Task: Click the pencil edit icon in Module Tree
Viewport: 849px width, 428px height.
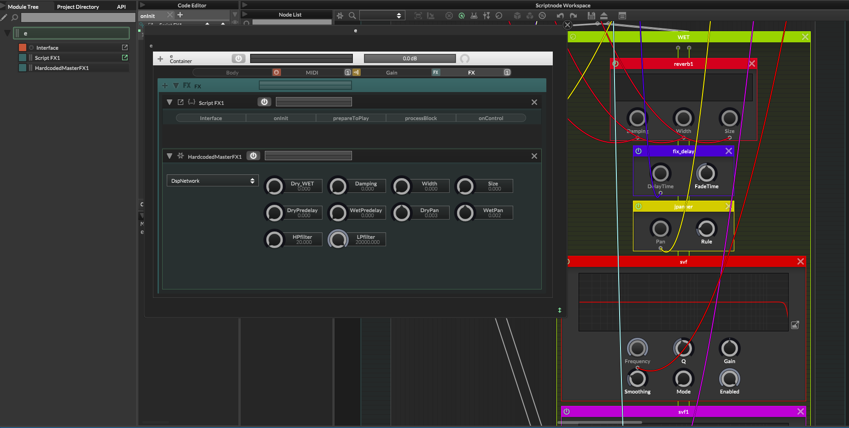Action: [x=4, y=17]
